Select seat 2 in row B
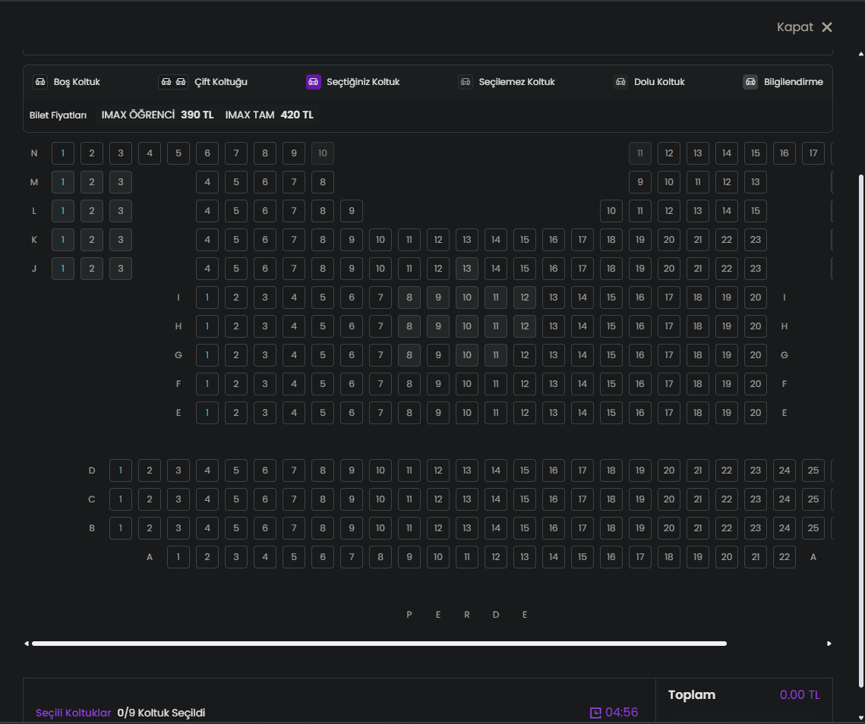The height and width of the screenshot is (724, 865). click(x=150, y=527)
